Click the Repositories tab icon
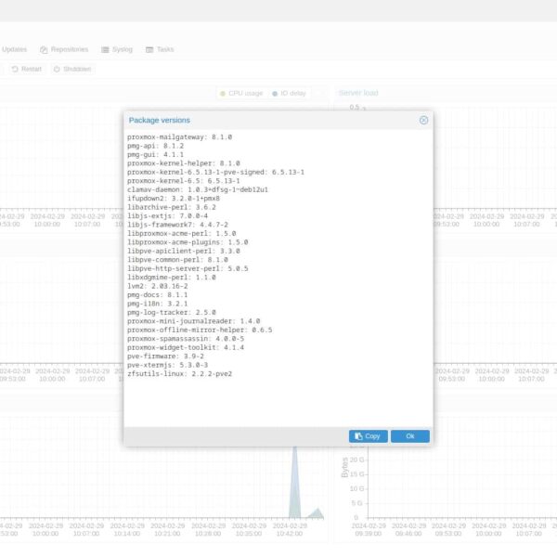557x557 pixels. pos(44,50)
